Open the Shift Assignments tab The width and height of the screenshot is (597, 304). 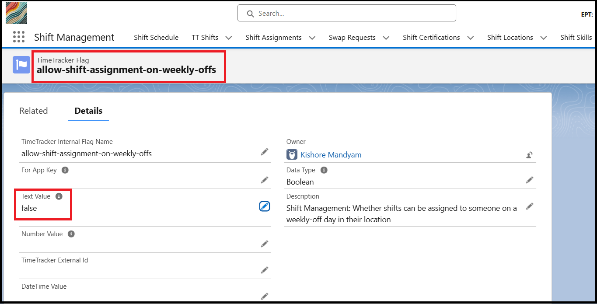pyautogui.click(x=273, y=37)
